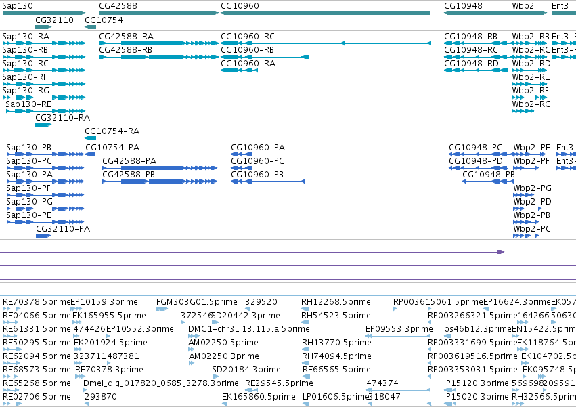Select the CG10960-RA transcript label

click(x=248, y=64)
